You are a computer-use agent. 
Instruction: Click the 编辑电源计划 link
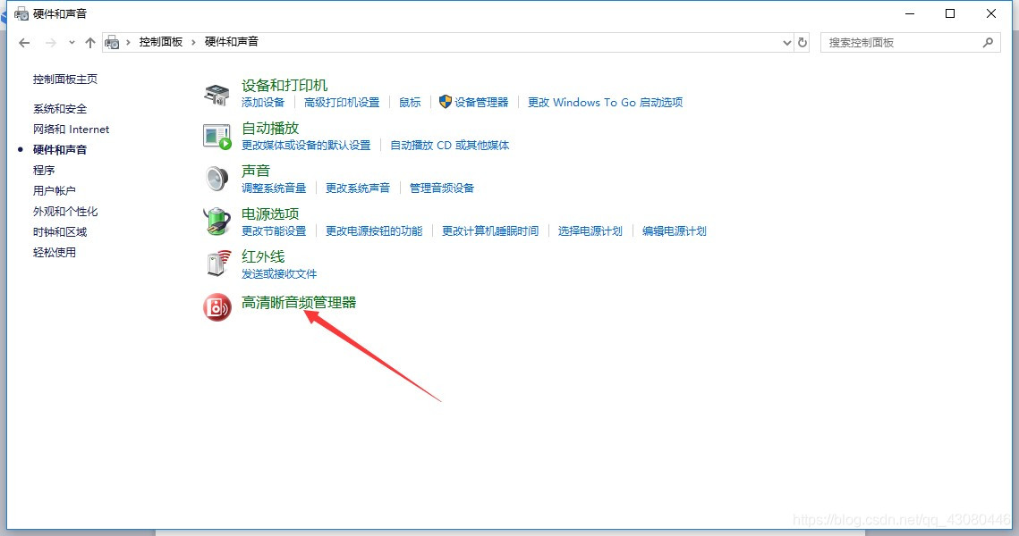point(674,231)
